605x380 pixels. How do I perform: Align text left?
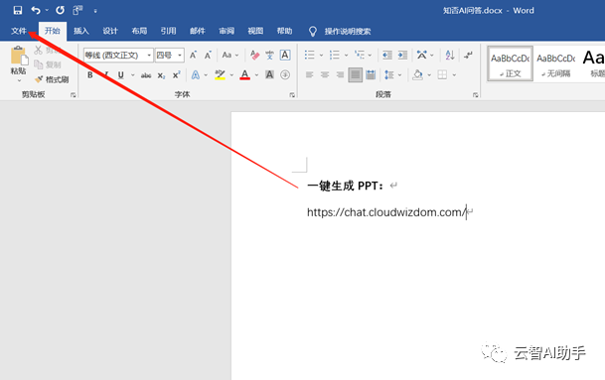click(309, 74)
